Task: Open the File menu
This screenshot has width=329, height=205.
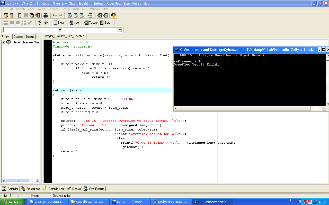Action: [x=3, y=9]
